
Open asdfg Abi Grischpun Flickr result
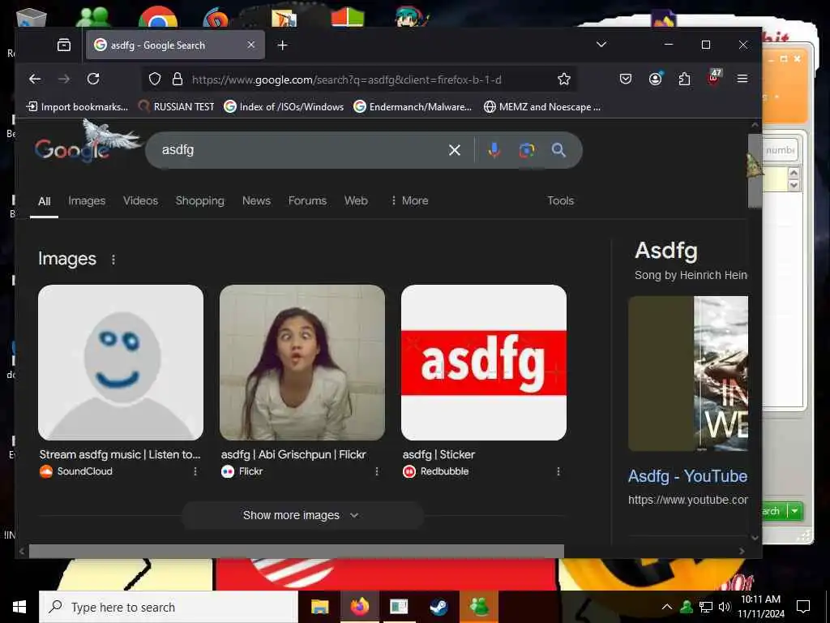pos(293,454)
